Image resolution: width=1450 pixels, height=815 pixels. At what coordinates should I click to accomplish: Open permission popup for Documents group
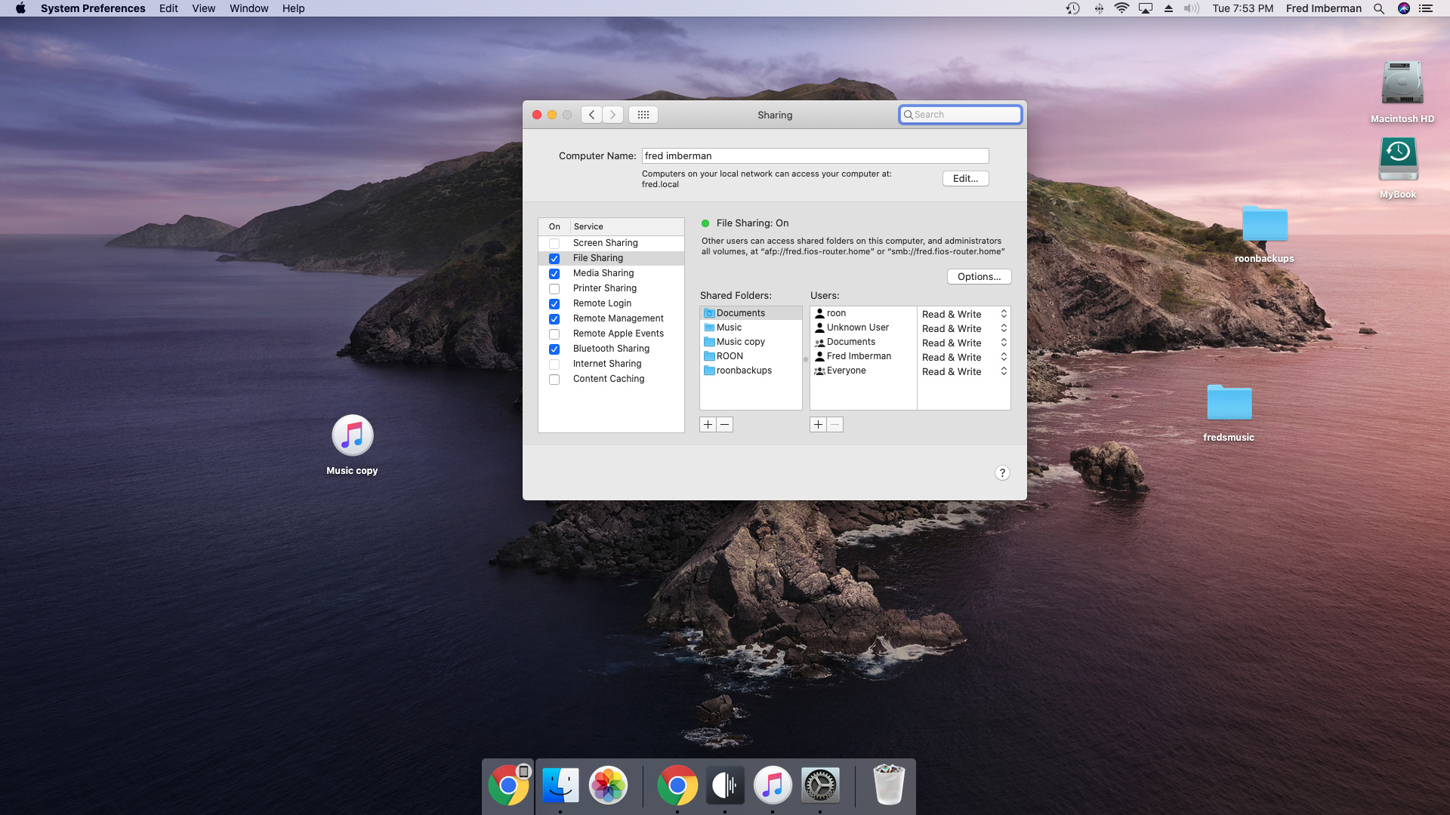(x=964, y=343)
